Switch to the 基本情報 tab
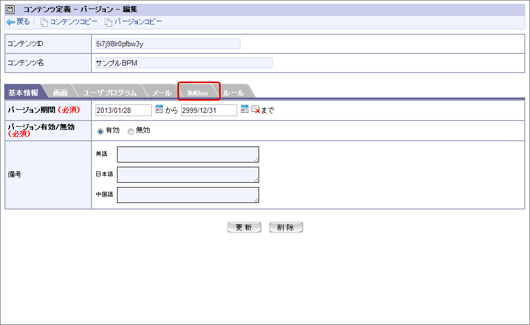Image resolution: width=530 pixels, height=325 pixels. pyautogui.click(x=24, y=93)
